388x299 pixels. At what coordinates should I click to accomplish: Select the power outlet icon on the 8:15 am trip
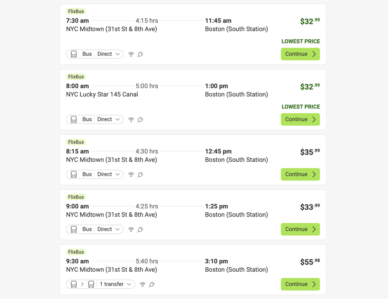click(x=140, y=174)
